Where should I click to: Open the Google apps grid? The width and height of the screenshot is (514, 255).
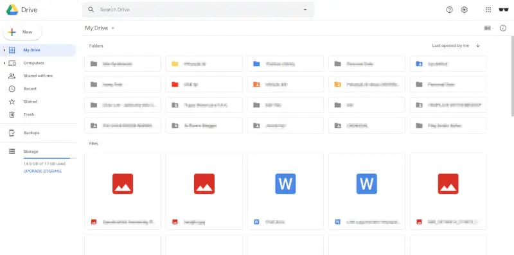tap(488, 10)
